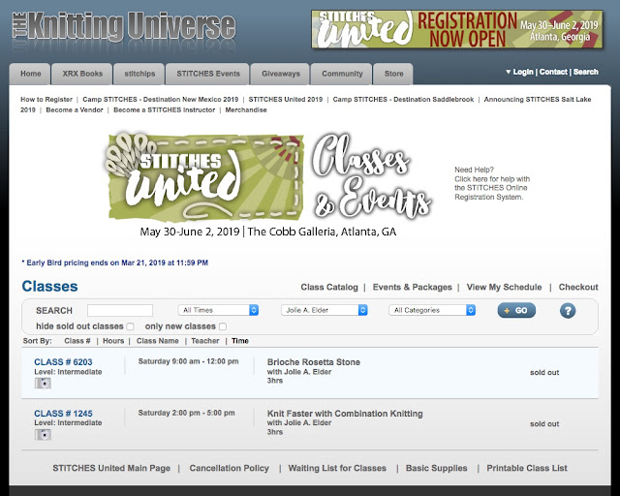Viewport: 620px width, 496px height.
Task: Open the Basic Supplies link
Action: (x=436, y=468)
